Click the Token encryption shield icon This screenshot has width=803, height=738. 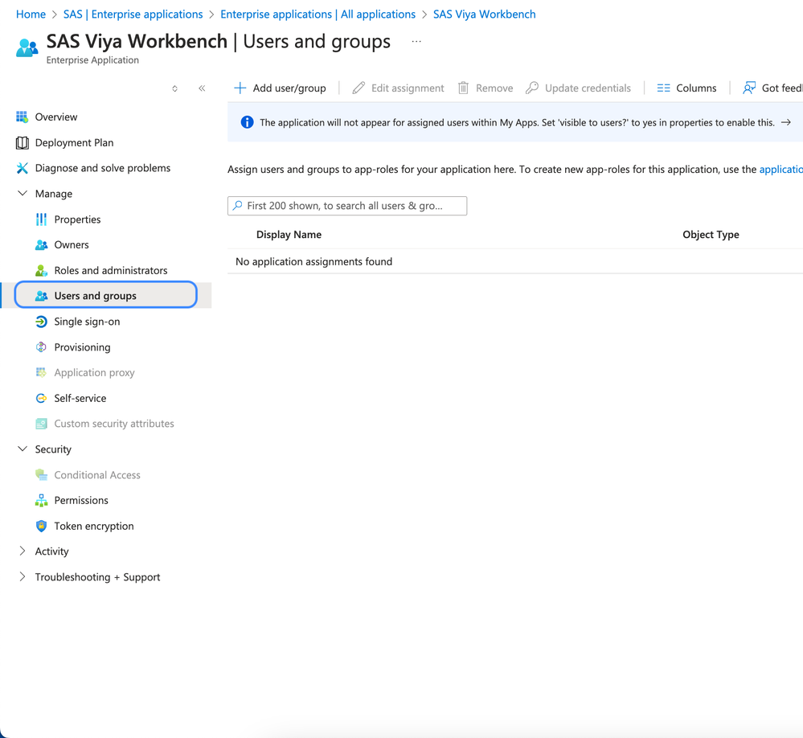point(41,526)
